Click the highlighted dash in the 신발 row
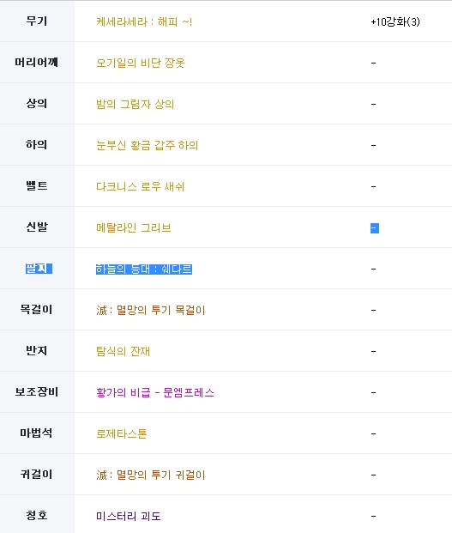 (x=375, y=228)
